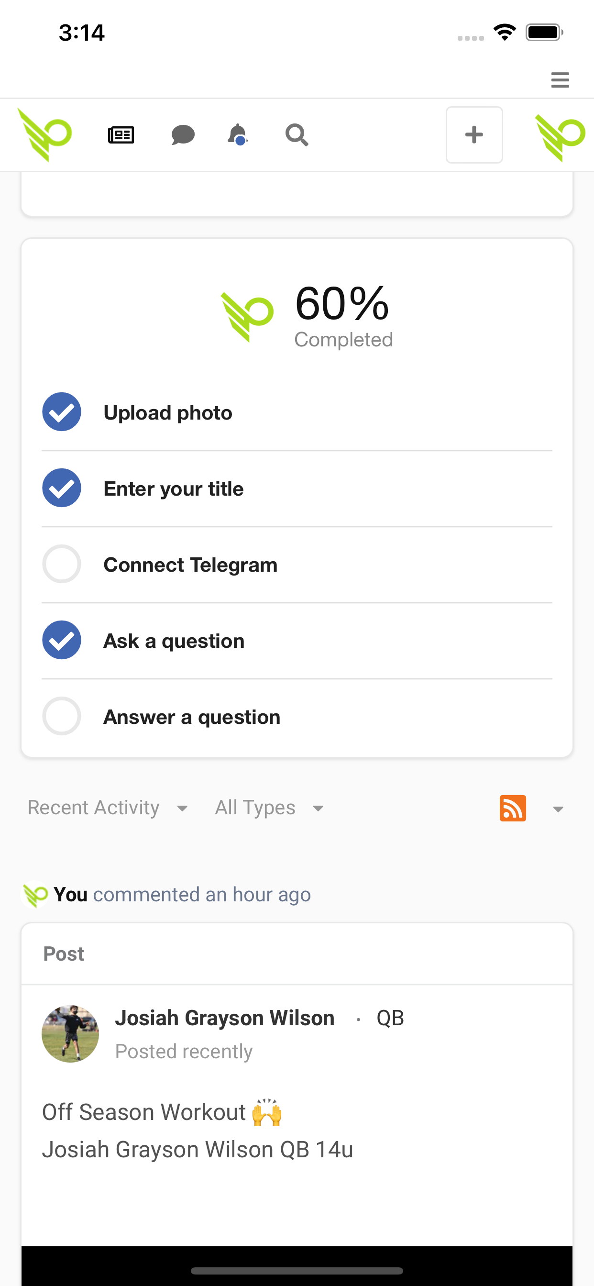Image resolution: width=594 pixels, height=1286 pixels.
Task: Open the orange RSS feed icon
Action: pyautogui.click(x=513, y=808)
